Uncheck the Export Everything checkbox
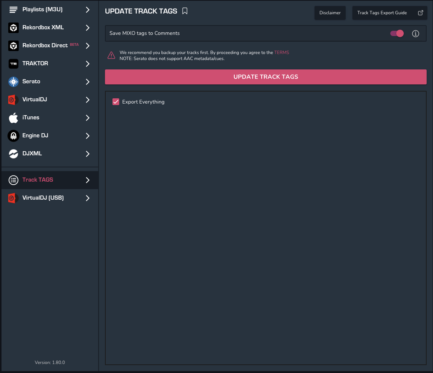The width and height of the screenshot is (433, 373). pos(116,102)
